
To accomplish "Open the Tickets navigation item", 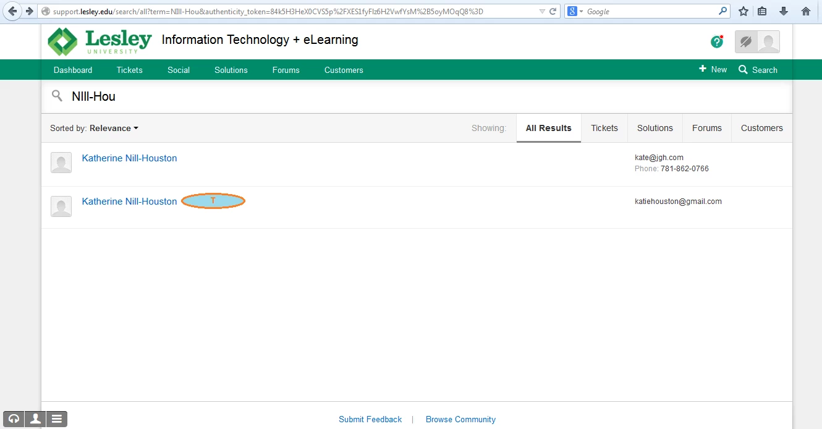I will 130,70.
